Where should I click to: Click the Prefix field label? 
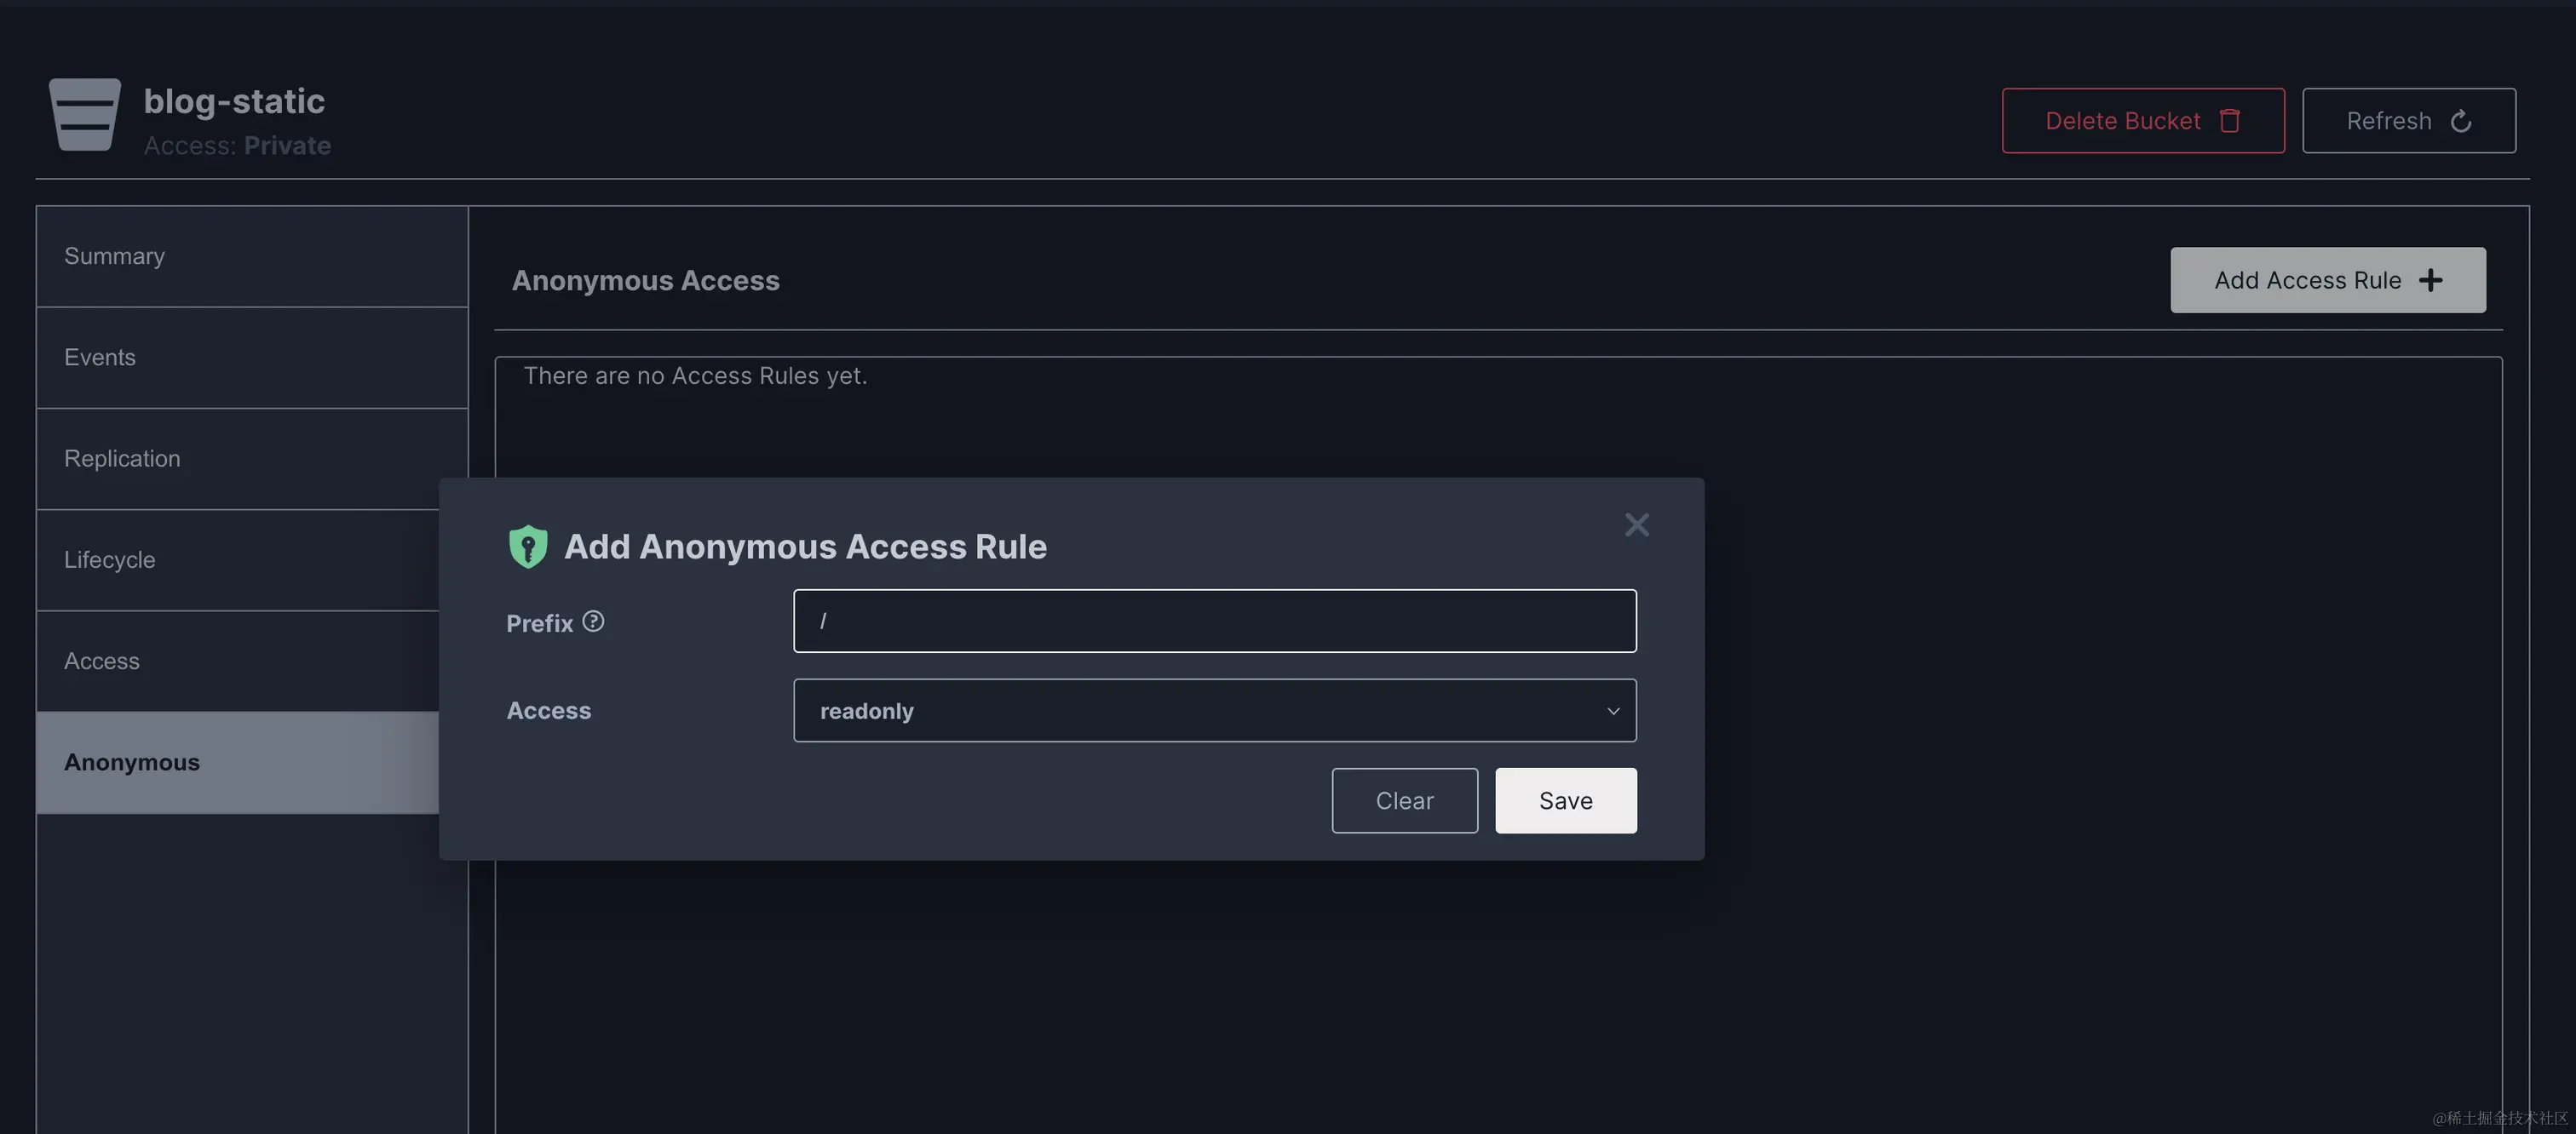539,623
